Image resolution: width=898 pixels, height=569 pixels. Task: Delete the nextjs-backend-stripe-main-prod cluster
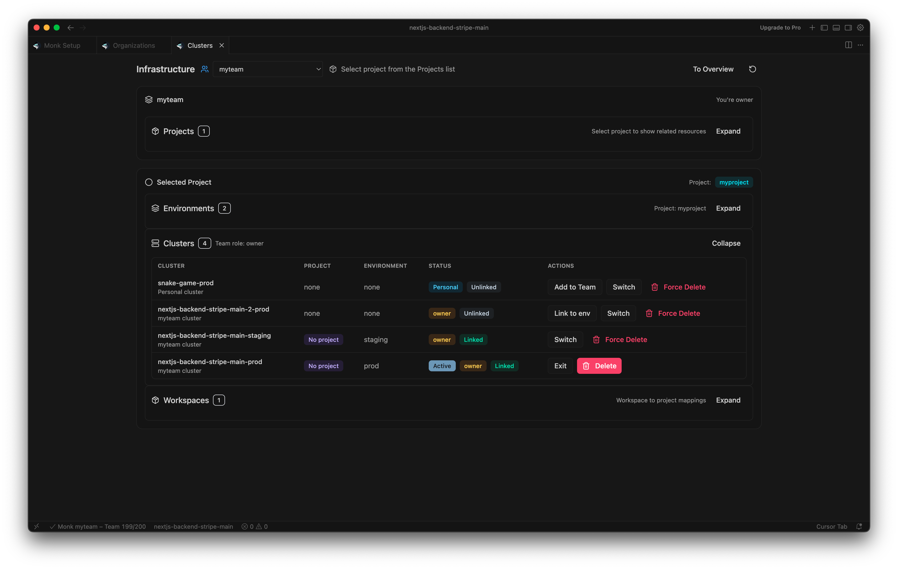[x=599, y=366]
